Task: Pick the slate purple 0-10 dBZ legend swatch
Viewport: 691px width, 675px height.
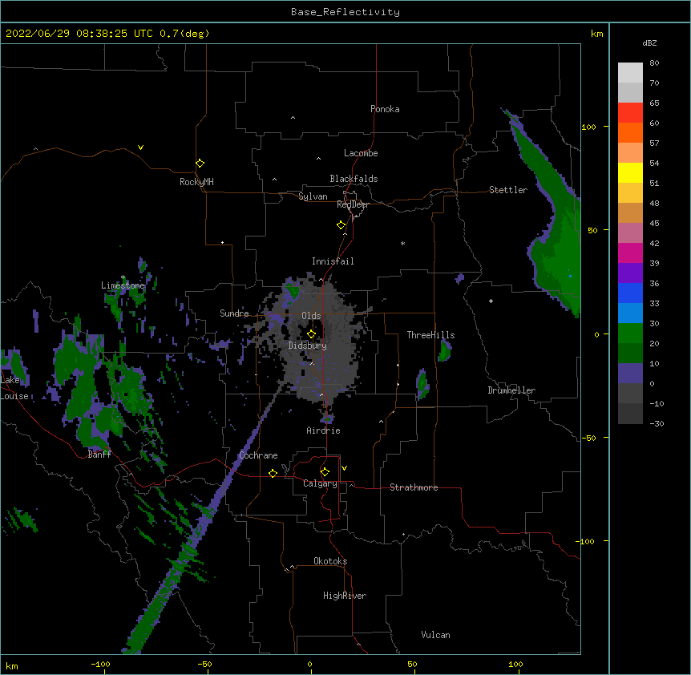Action: [630, 374]
